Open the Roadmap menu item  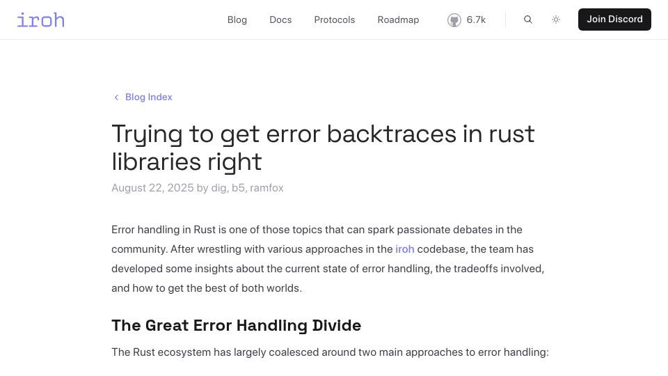(x=398, y=20)
